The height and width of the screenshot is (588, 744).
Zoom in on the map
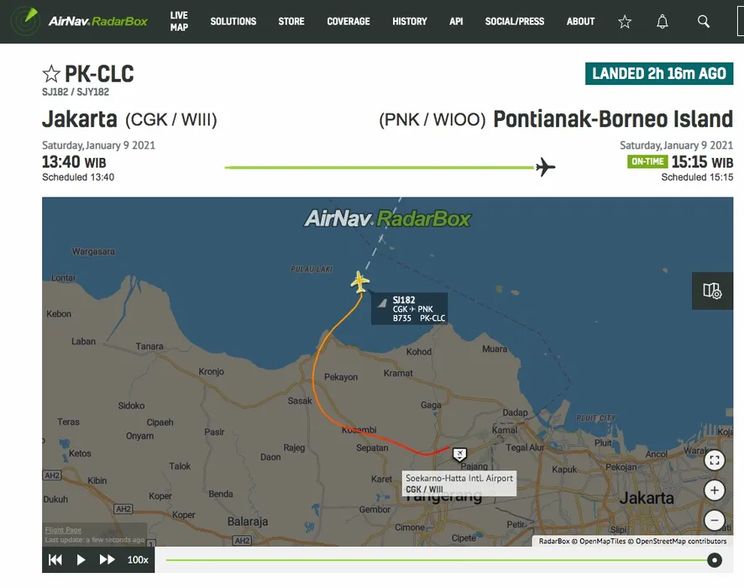(714, 491)
